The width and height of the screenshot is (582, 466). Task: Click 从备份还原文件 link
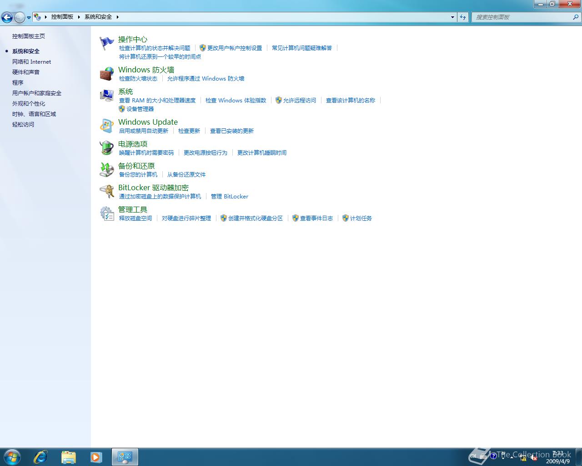click(186, 174)
